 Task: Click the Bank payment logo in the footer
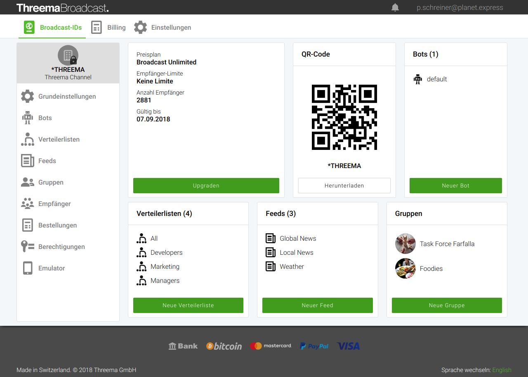(x=183, y=346)
